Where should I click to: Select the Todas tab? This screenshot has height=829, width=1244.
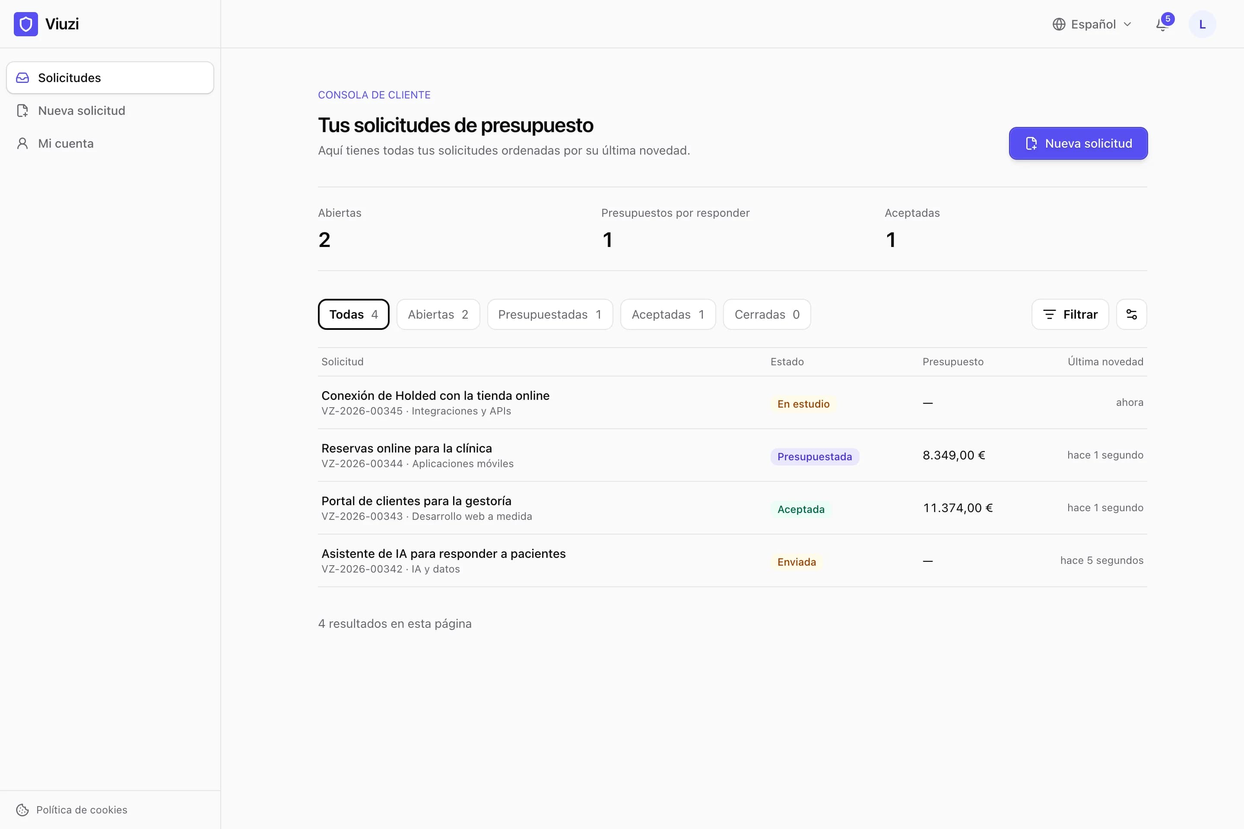pyautogui.click(x=353, y=315)
